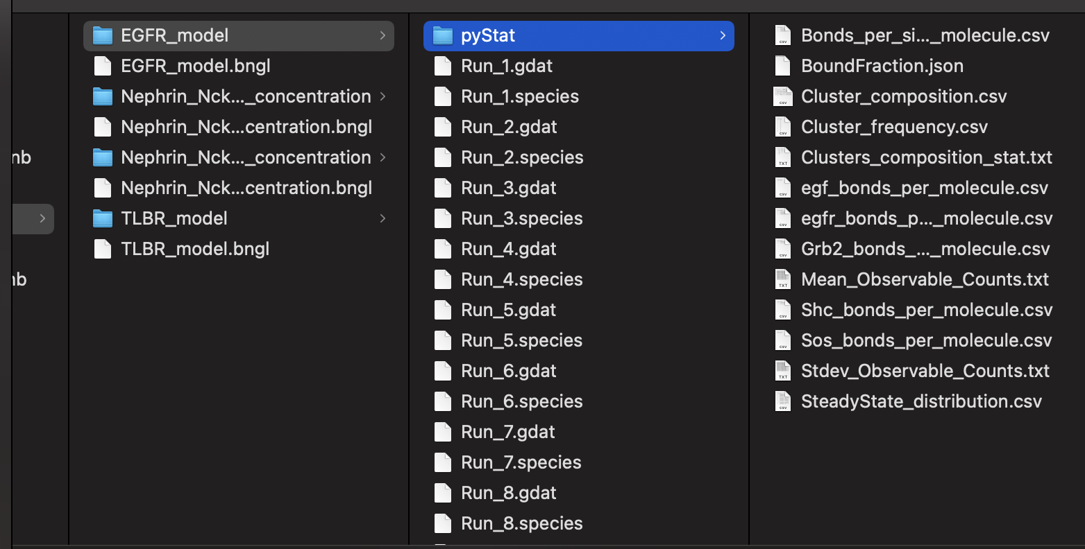Screen dimensions: 1085x549
Task: Select the file named Run_7.species
Action: click(521, 462)
